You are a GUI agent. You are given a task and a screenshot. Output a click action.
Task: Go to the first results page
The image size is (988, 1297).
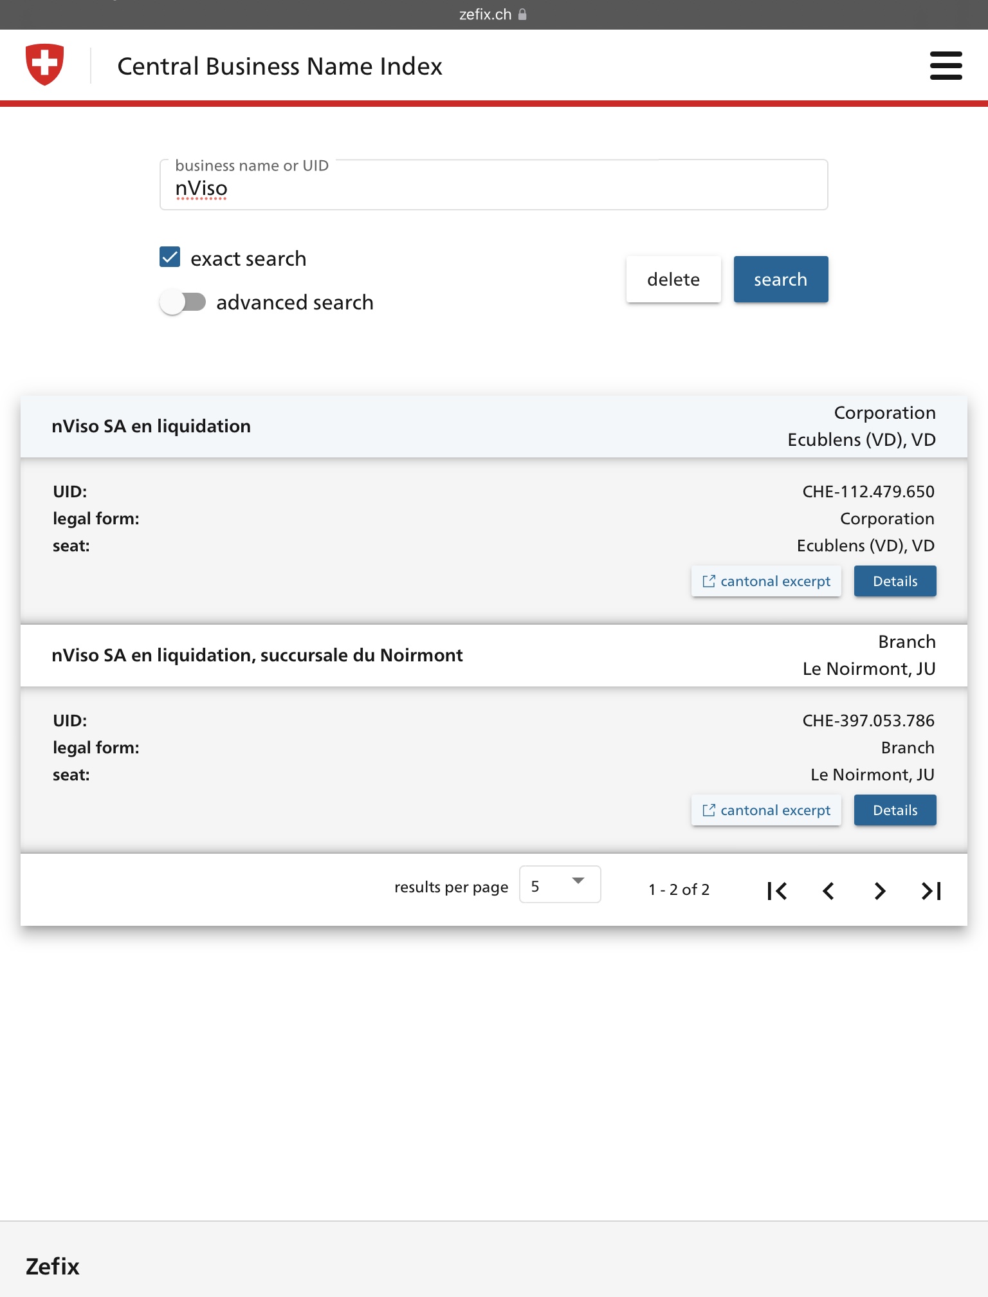pos(777,890)
